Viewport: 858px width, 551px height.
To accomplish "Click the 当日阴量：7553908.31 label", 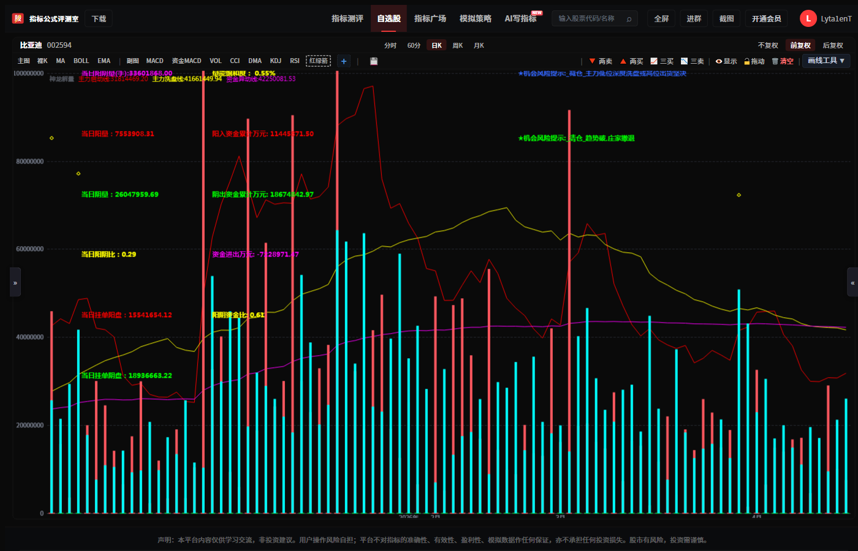I will pyautogui.click(x=118, y=134).
